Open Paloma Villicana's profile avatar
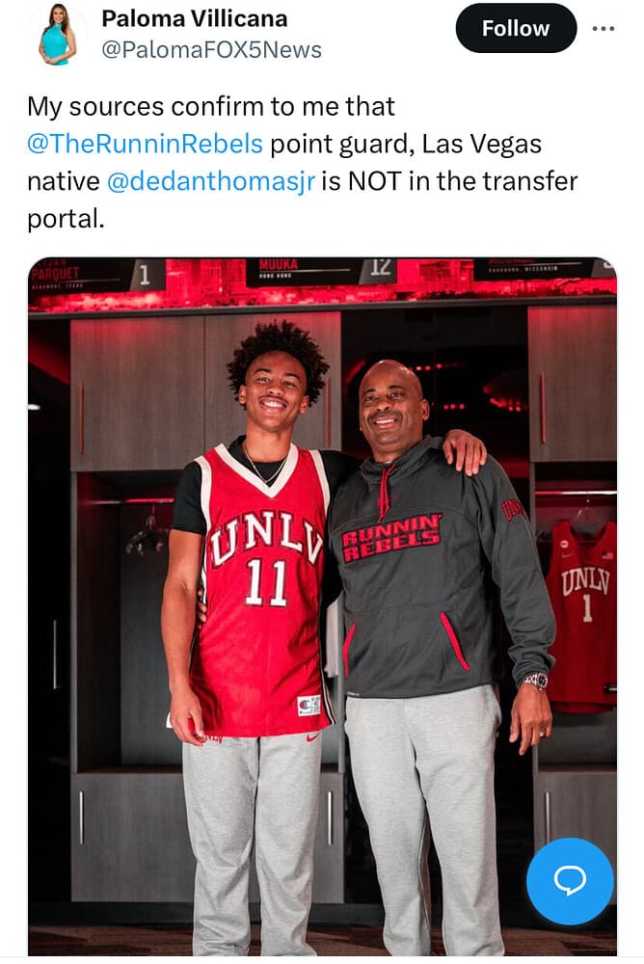The width and height of the screenshot is (644, 964). [59, 36]
